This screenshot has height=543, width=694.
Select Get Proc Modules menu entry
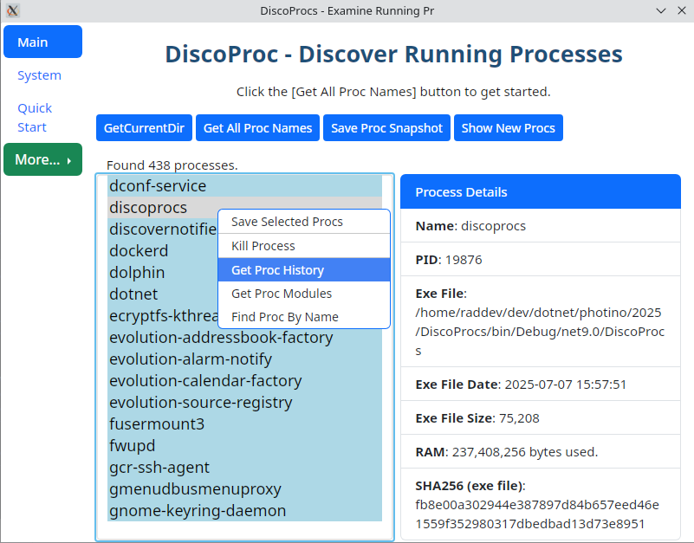pos(282,294)
